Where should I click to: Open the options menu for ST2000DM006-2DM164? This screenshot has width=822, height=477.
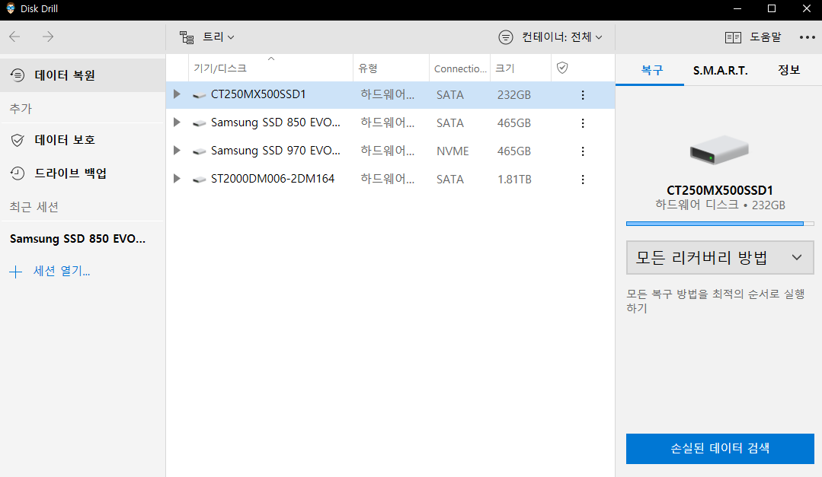pyautogui.click(x=583, y=180)
